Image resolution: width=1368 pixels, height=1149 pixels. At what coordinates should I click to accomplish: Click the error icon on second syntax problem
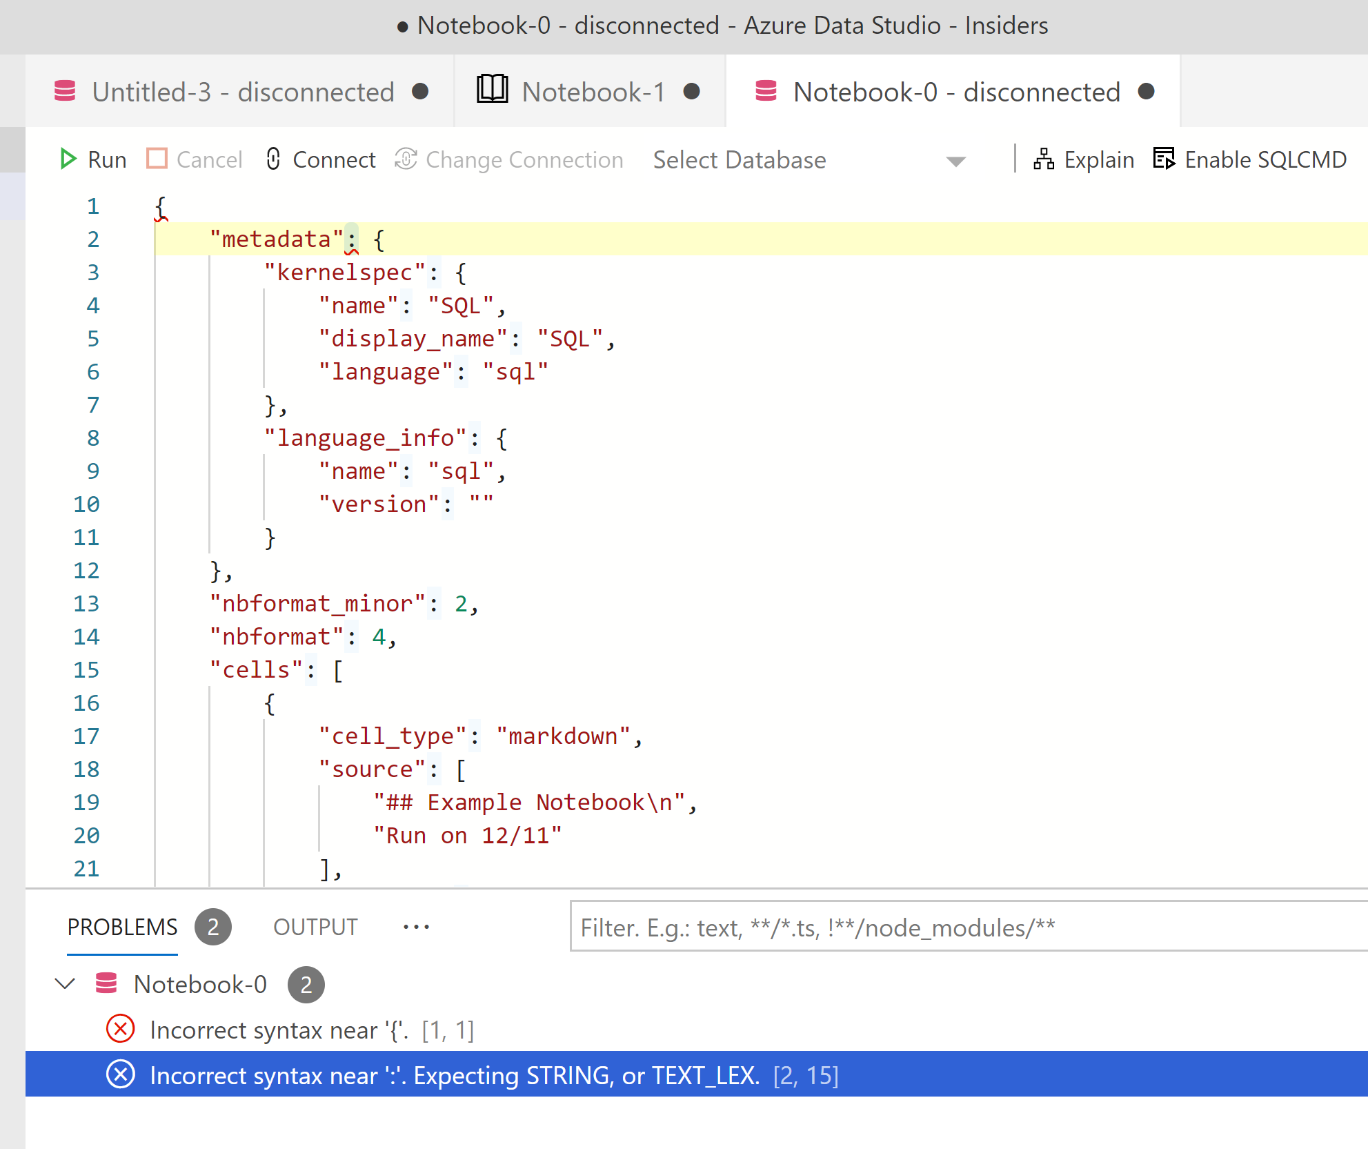tap(120, 1074)
